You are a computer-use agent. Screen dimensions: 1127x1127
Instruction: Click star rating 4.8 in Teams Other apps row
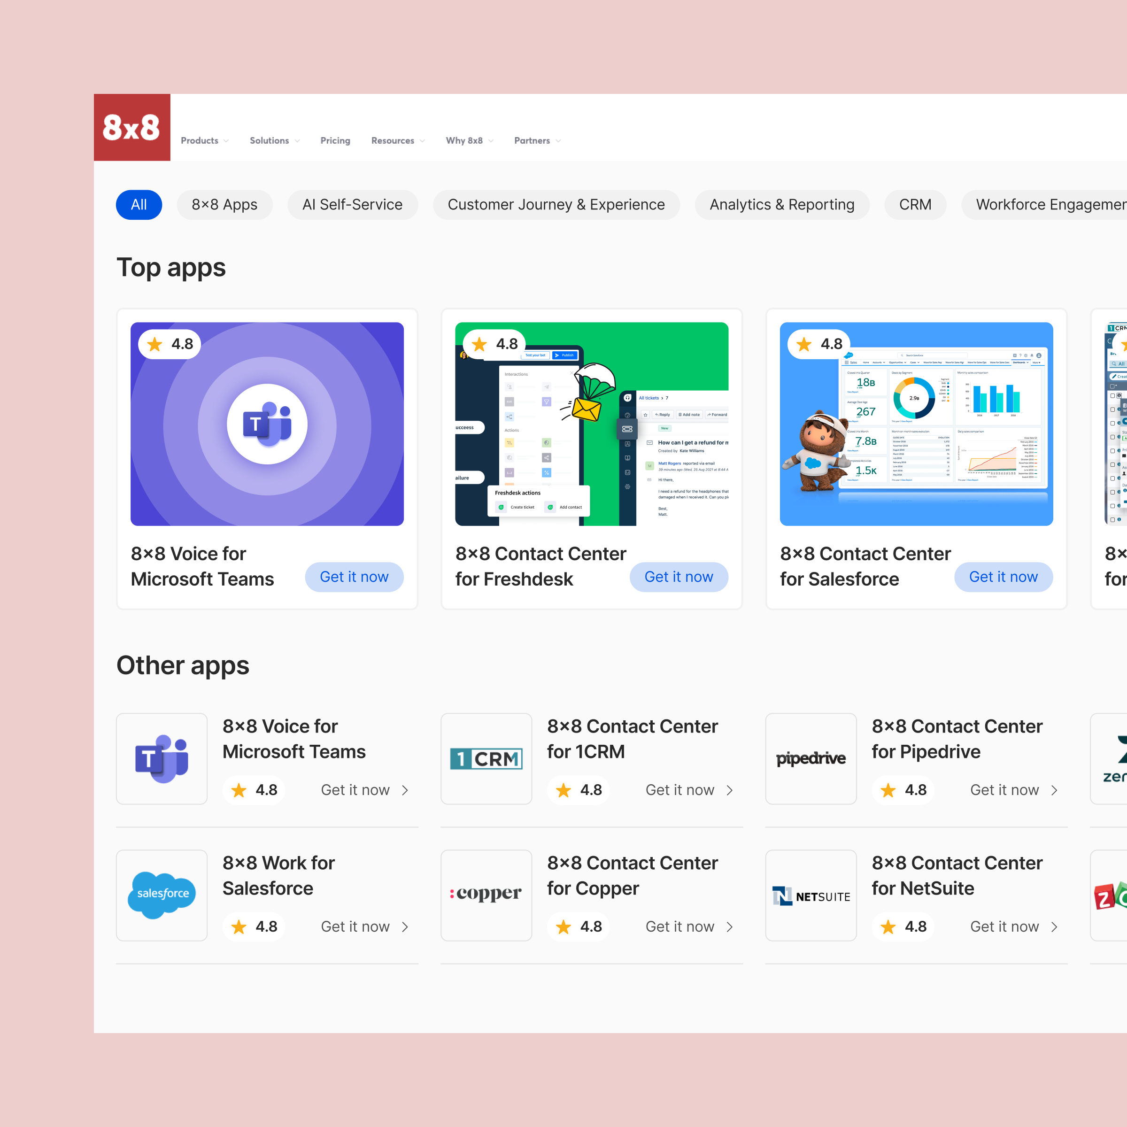click(254, 790)
